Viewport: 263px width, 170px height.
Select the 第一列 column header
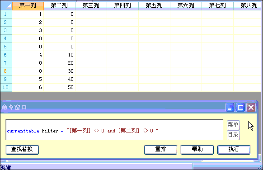tap(28, 6)
